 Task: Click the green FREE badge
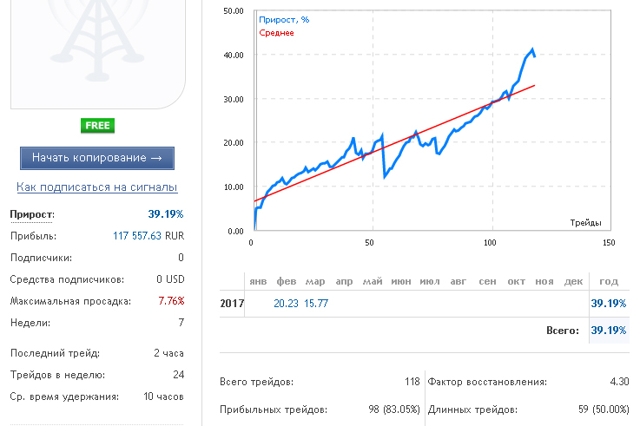[97, 126]
